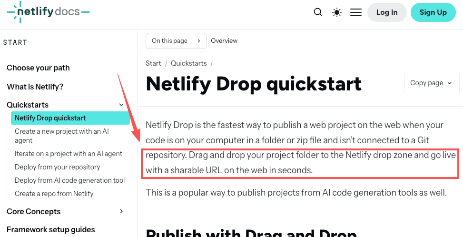Expand the Core Concepts chevron
Image resolution: width=463 pixels, height=237 pixels.
[121, 211]
